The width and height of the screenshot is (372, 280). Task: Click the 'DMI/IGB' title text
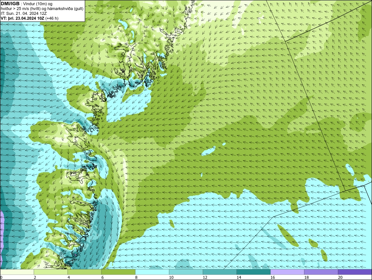pos(10,4)
